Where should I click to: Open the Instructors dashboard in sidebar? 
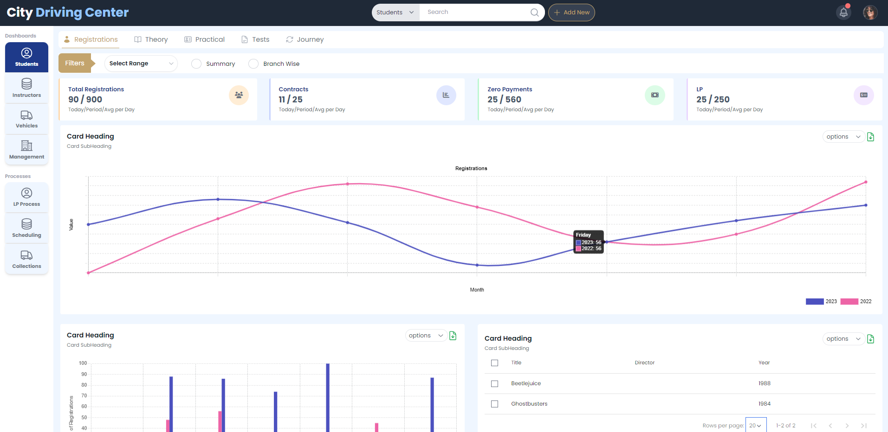click(26, 88)
